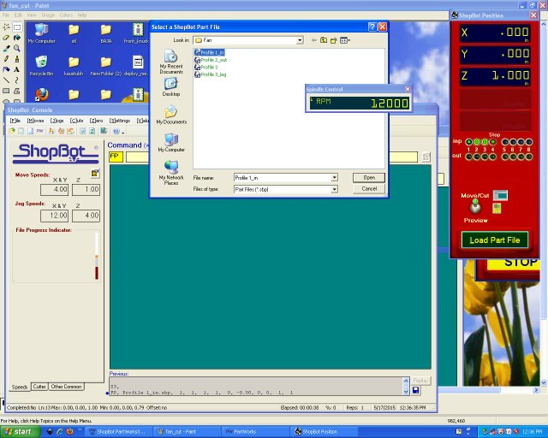Toggle output 2 indicator in ShopBot Position
The image size is (548, 438).
[477, 157]
